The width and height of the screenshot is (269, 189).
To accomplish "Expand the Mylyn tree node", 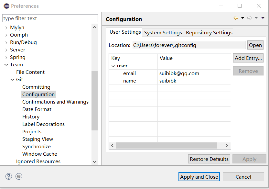I will pyautogui.click(x=6, y=28).
